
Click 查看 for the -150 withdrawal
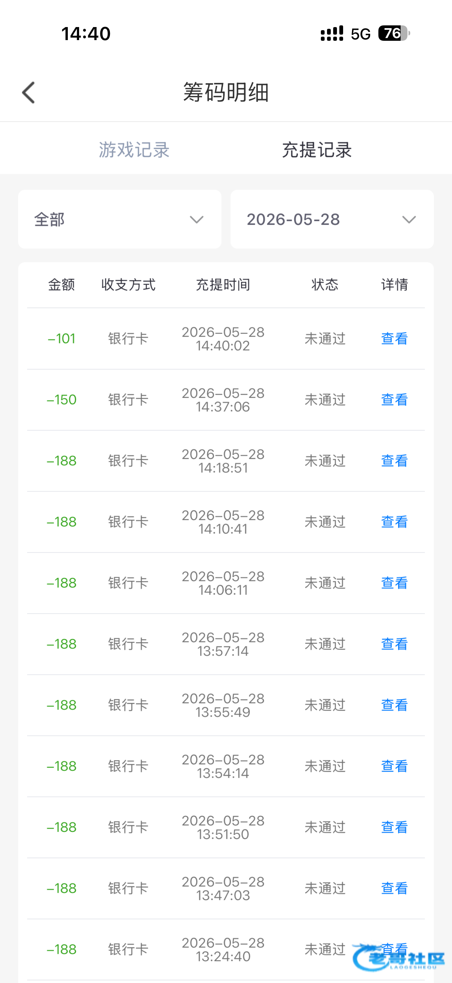point(394,400)
